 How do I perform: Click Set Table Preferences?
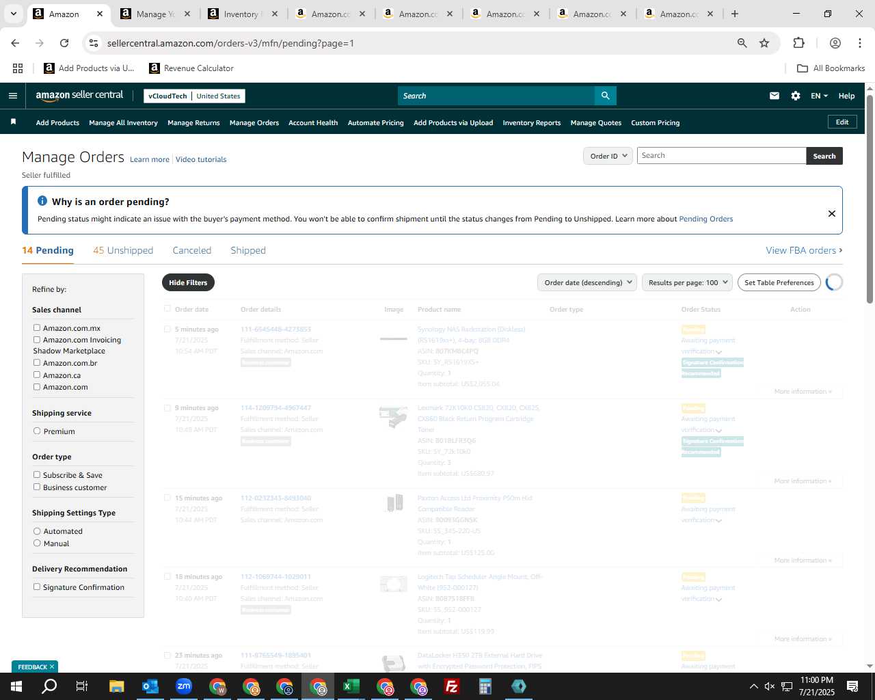[779, 282]
